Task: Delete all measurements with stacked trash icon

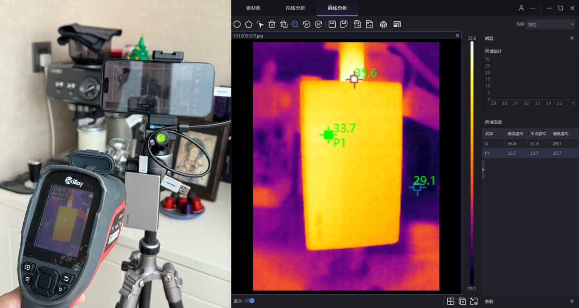Action: pyautogui.click(x=283, y=24)
